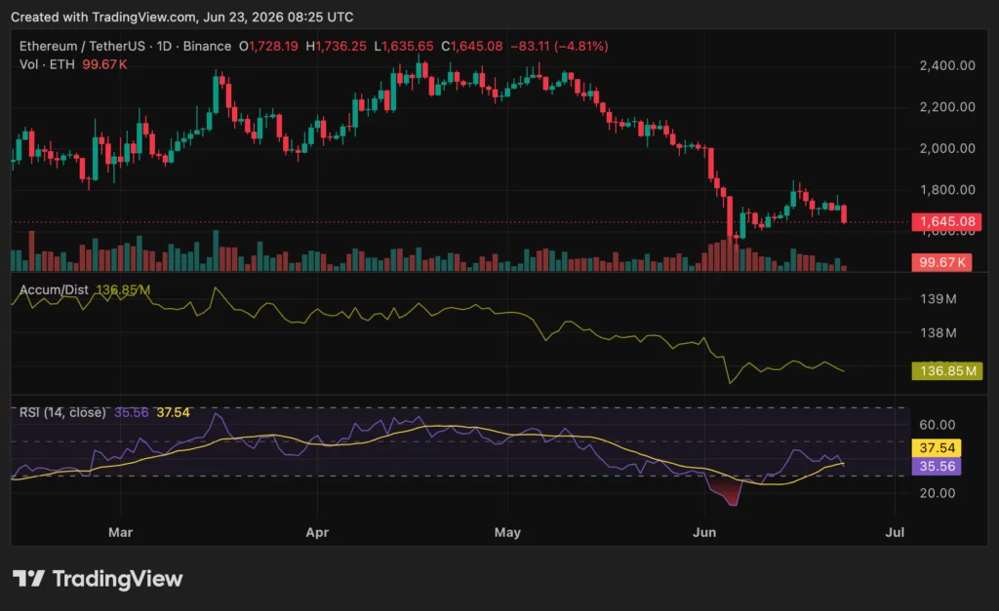Click the Mar label on time axis

click(120, 533)
